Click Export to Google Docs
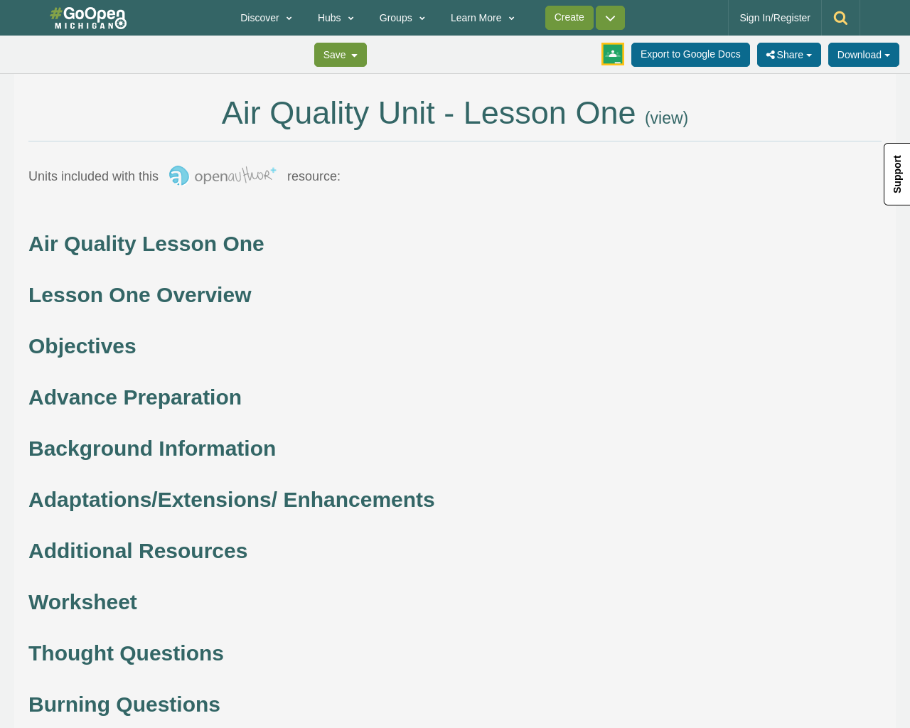This screenshot has width=910, height=728. pos(690,53)
